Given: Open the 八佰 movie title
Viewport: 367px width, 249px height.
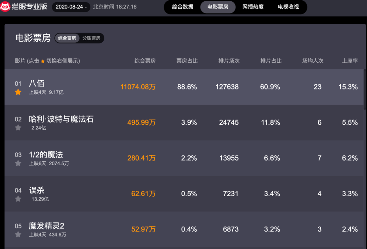Looking at the screenshot, I should pyautogui.click(x=37, y=83).
